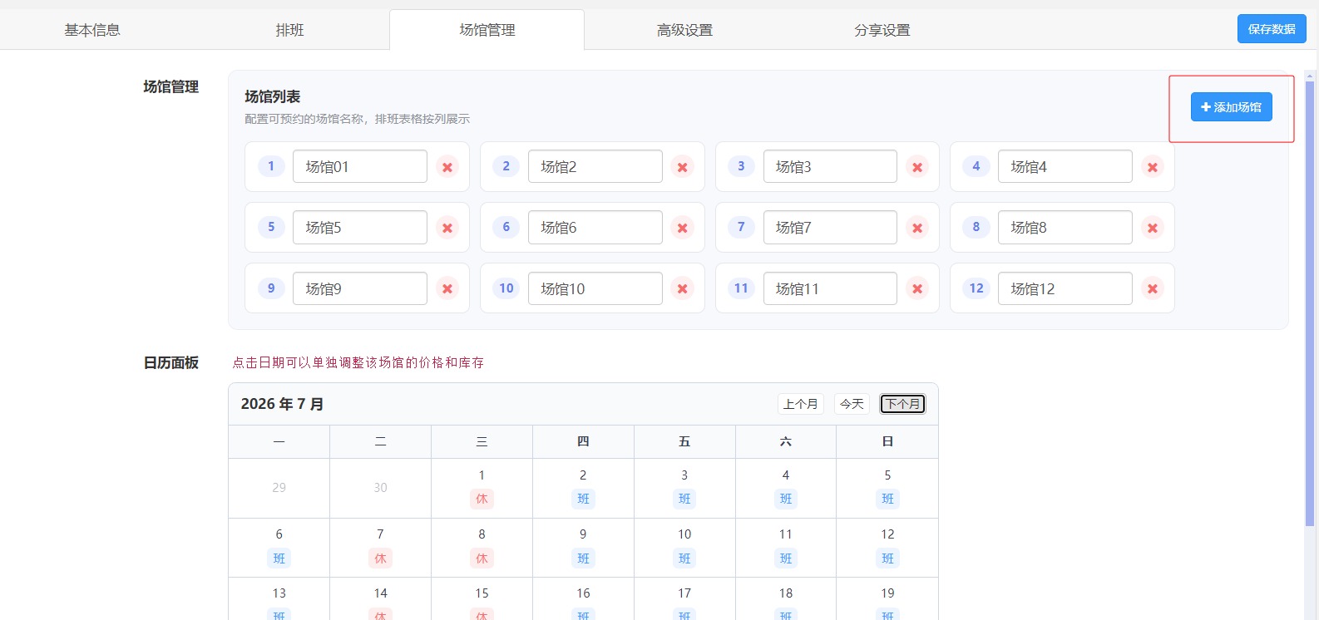Open the 基本信息 tab
Viewport: 1319px width, 620px height.
click(x=92, y=30)
